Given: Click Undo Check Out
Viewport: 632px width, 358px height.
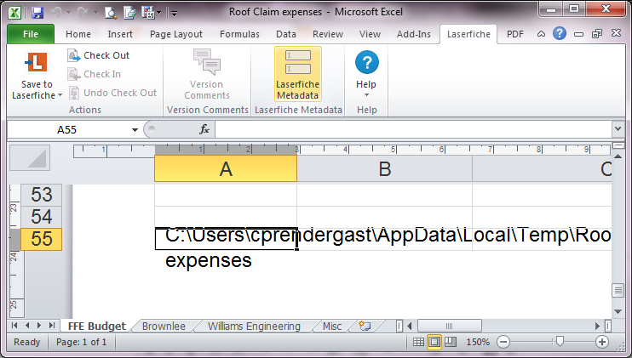Looking at the screenshot, I should (112, 93).
